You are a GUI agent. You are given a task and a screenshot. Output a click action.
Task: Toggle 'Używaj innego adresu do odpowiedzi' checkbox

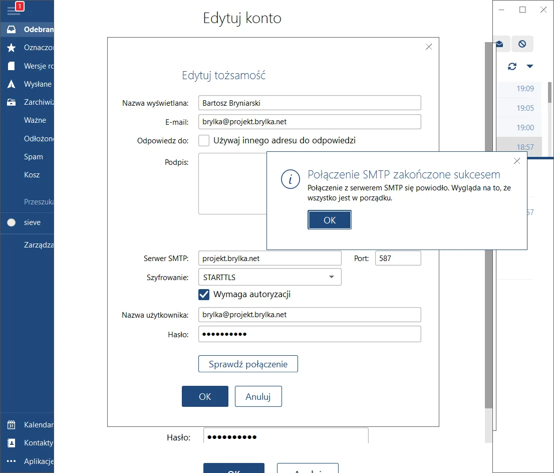[204, 141]
